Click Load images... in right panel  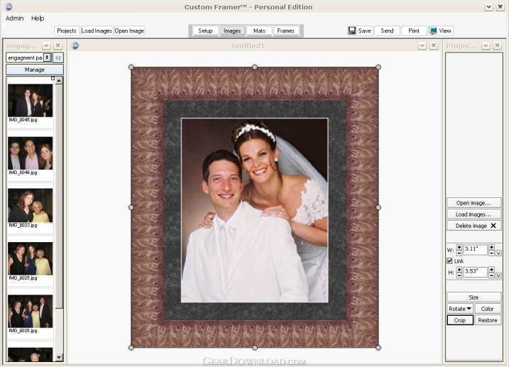(474, 214)
